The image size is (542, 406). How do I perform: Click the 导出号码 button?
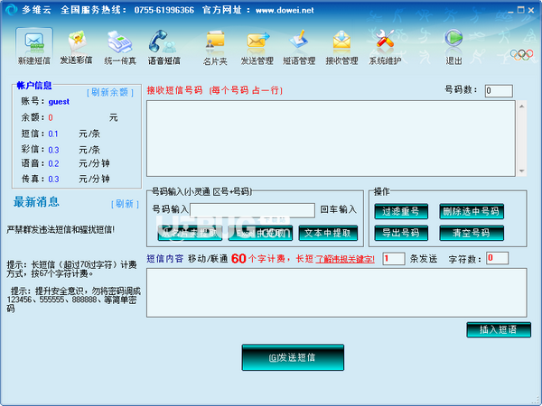[x=401, y=233]
